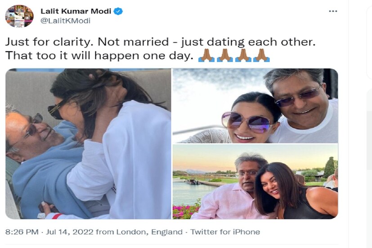Viewport: 372px width, 248px height.
Task: Open the large left photo of couple embracing
Action: 88,144
